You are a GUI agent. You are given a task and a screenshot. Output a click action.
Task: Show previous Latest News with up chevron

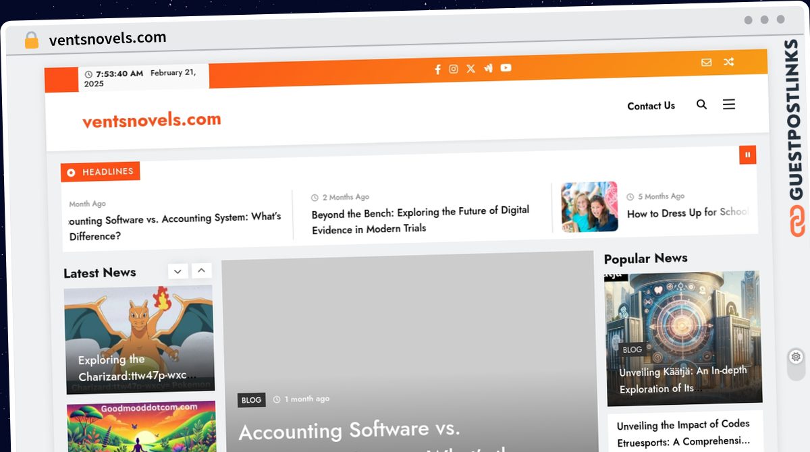(201, 271)
